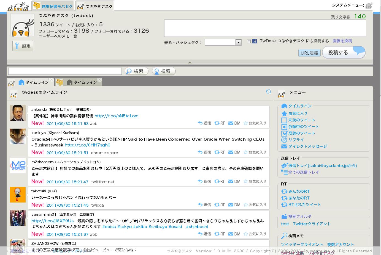Screen dimensions: 381x255
Task: Favorite m2shopcom's tweet
Action: click(255, 181)
